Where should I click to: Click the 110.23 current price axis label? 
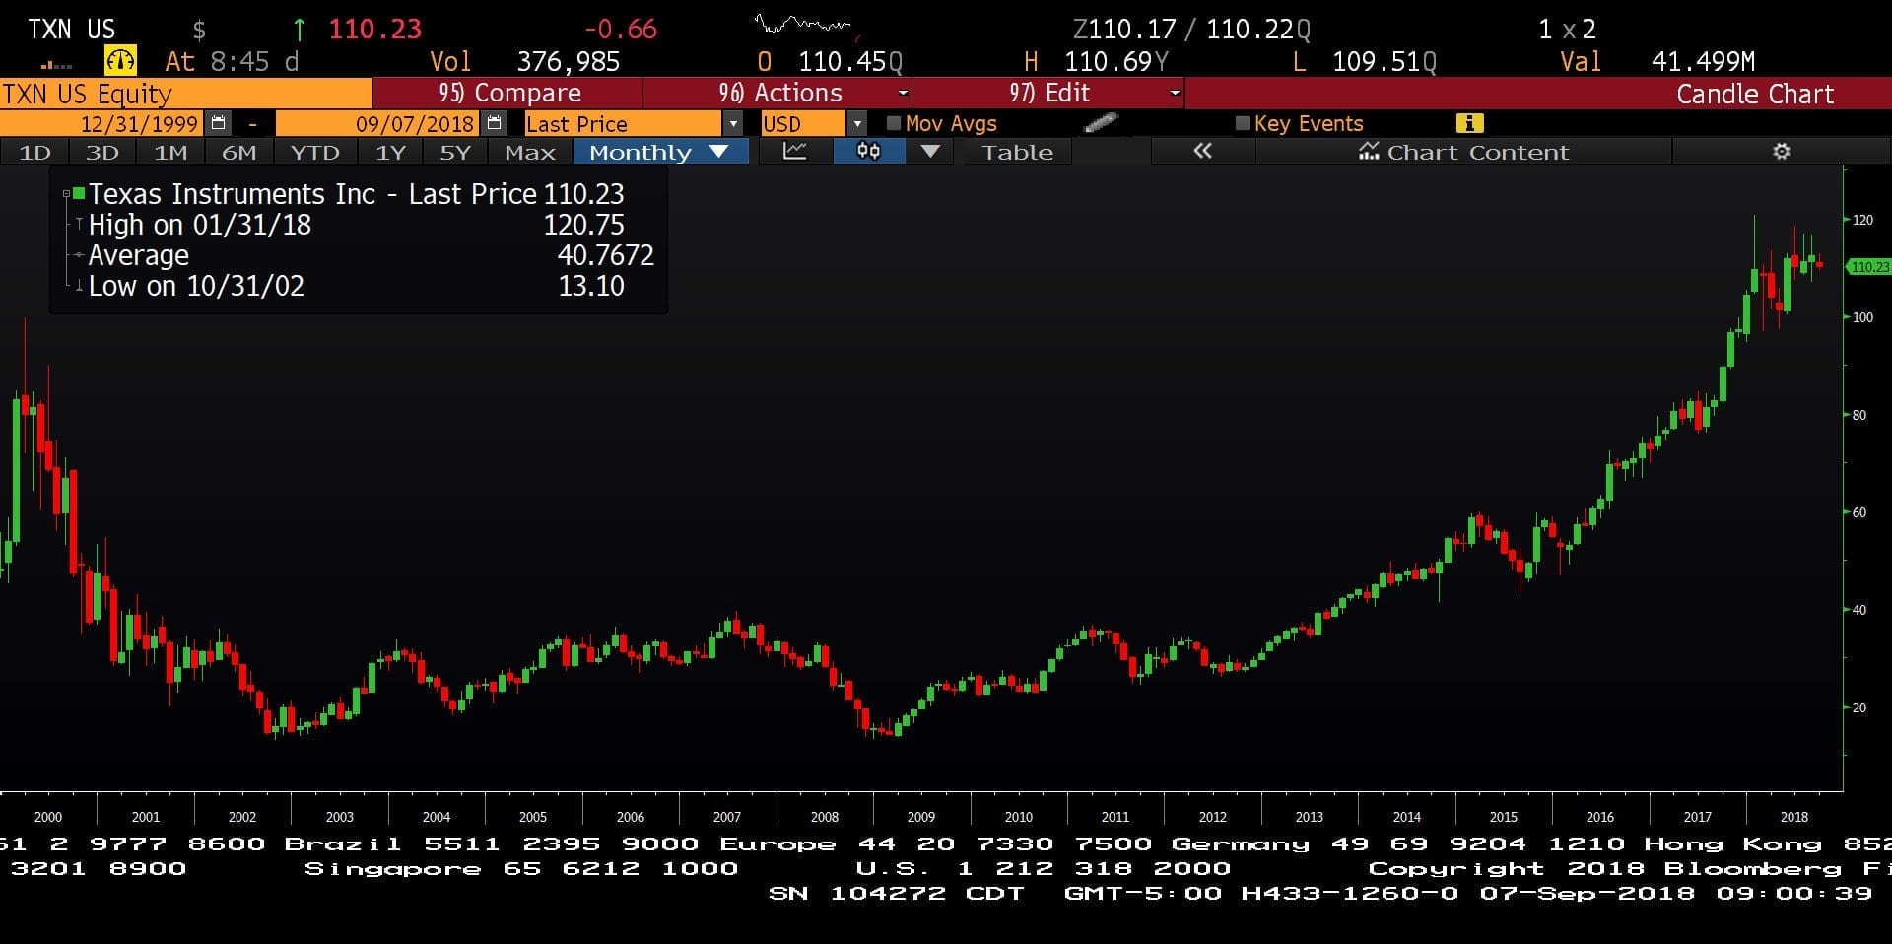click(1868, 266)
